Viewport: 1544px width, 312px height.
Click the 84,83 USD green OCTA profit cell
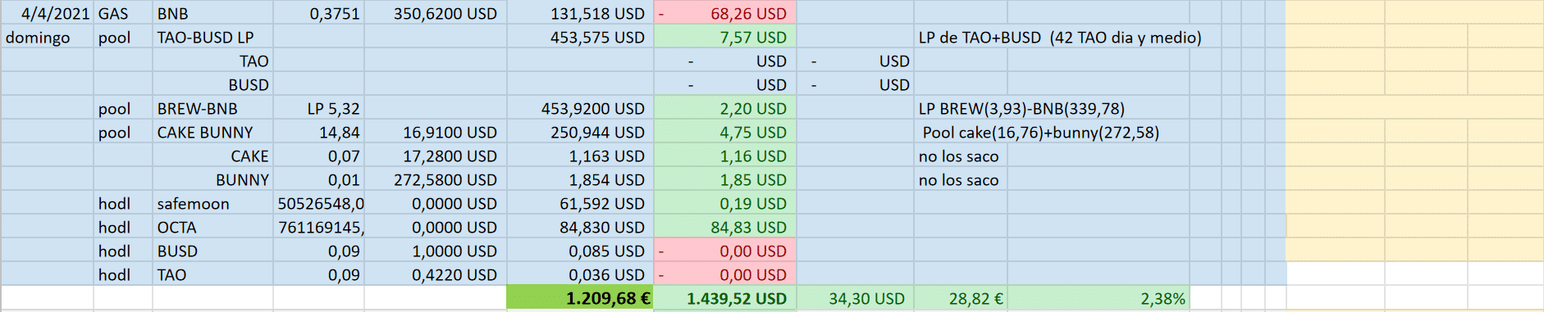coord(725,227)
